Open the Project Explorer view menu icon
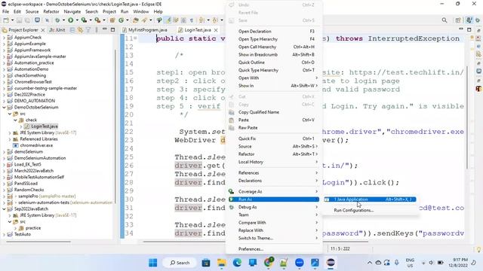Image resolution: width=483 pixels, height=271 pixels. (97, 30)
